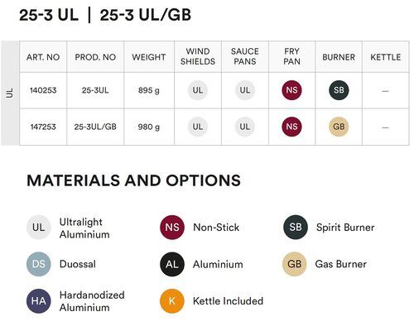Click the KETTLE column header
This screenshot has height=331, width=414.
[386, 57]
